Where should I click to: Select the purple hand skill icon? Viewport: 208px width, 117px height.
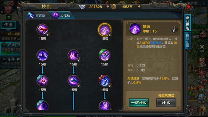(x=74, y=81)
